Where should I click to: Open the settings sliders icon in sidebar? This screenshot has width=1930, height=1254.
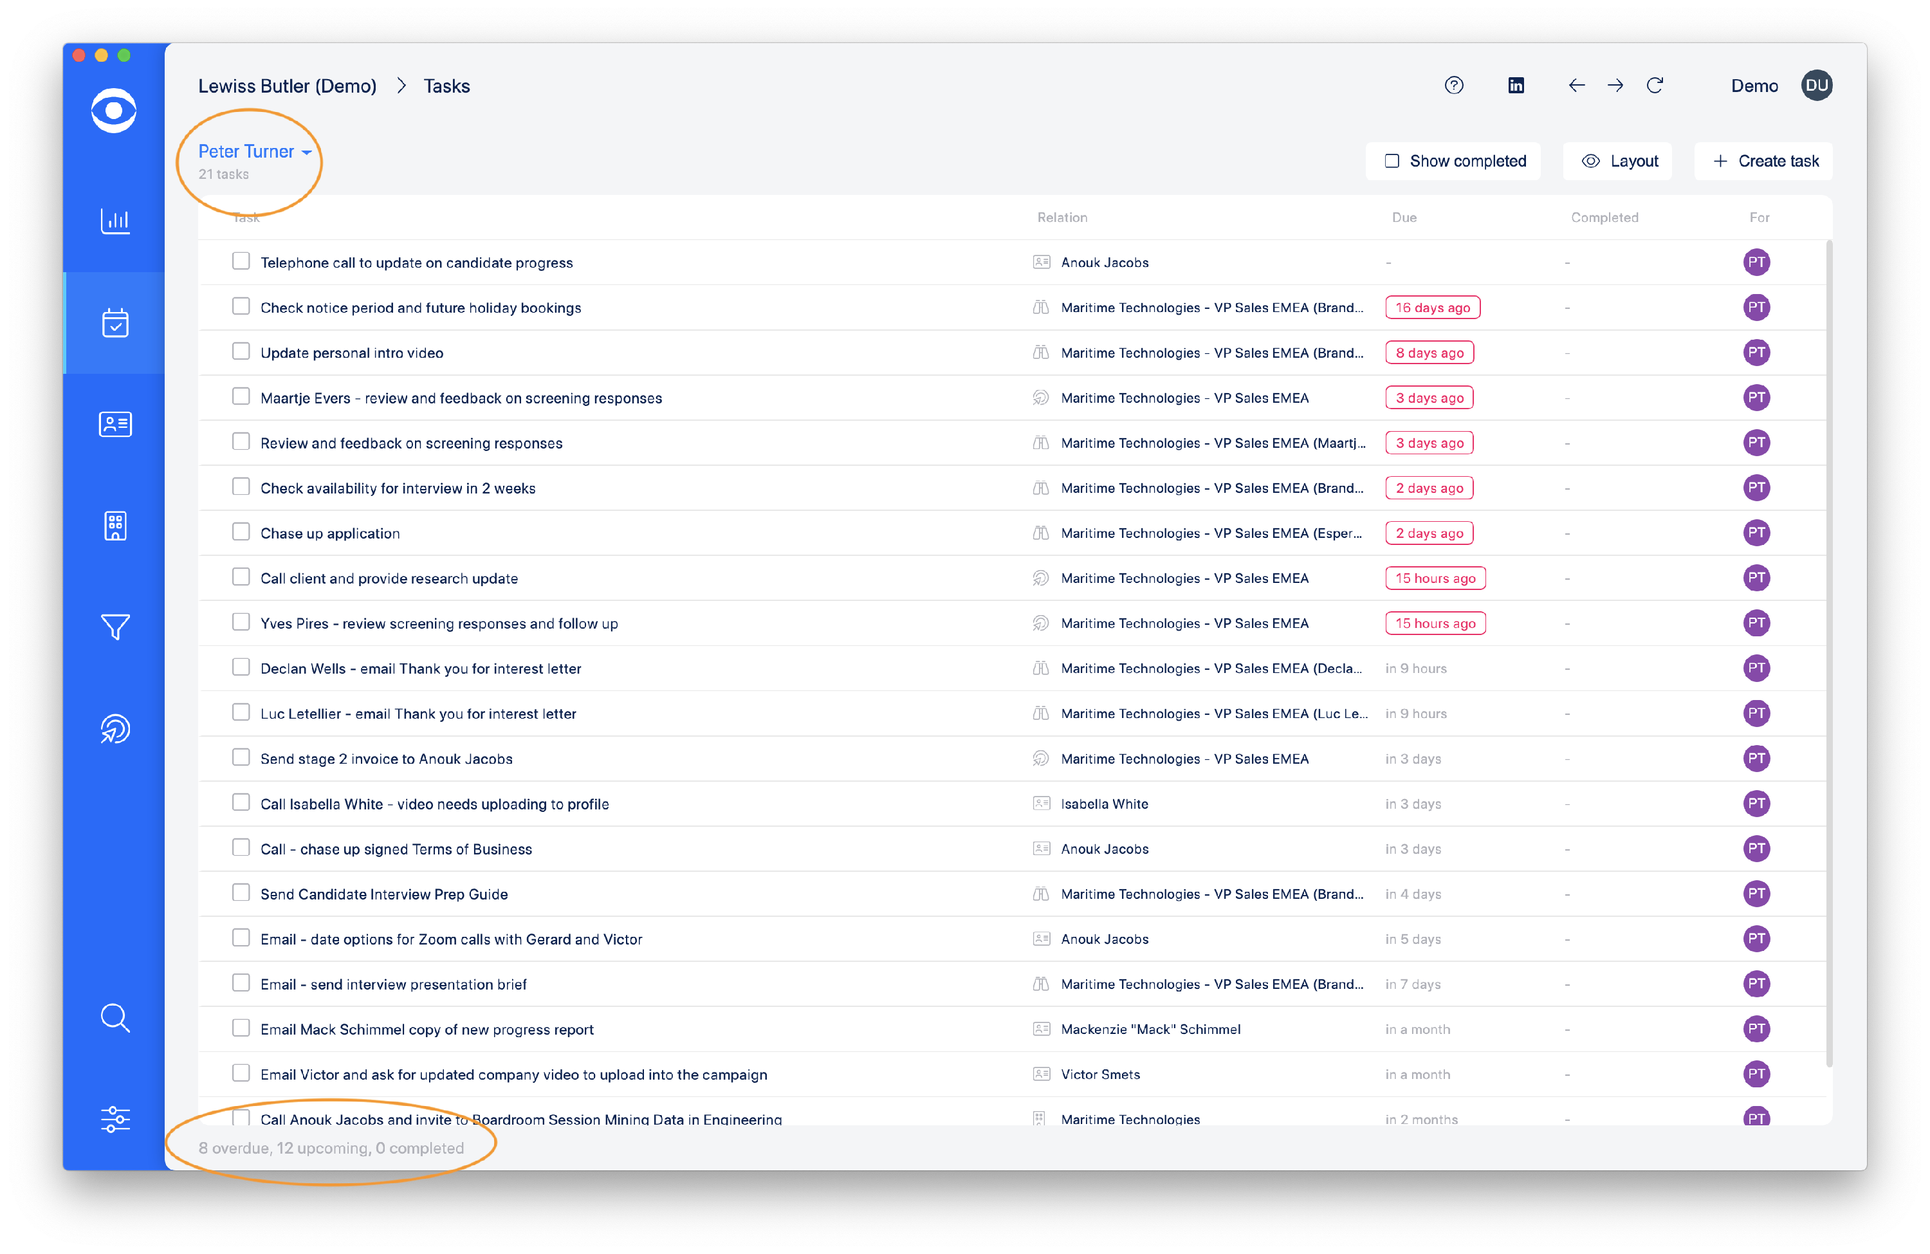(x=115, y=1118)
